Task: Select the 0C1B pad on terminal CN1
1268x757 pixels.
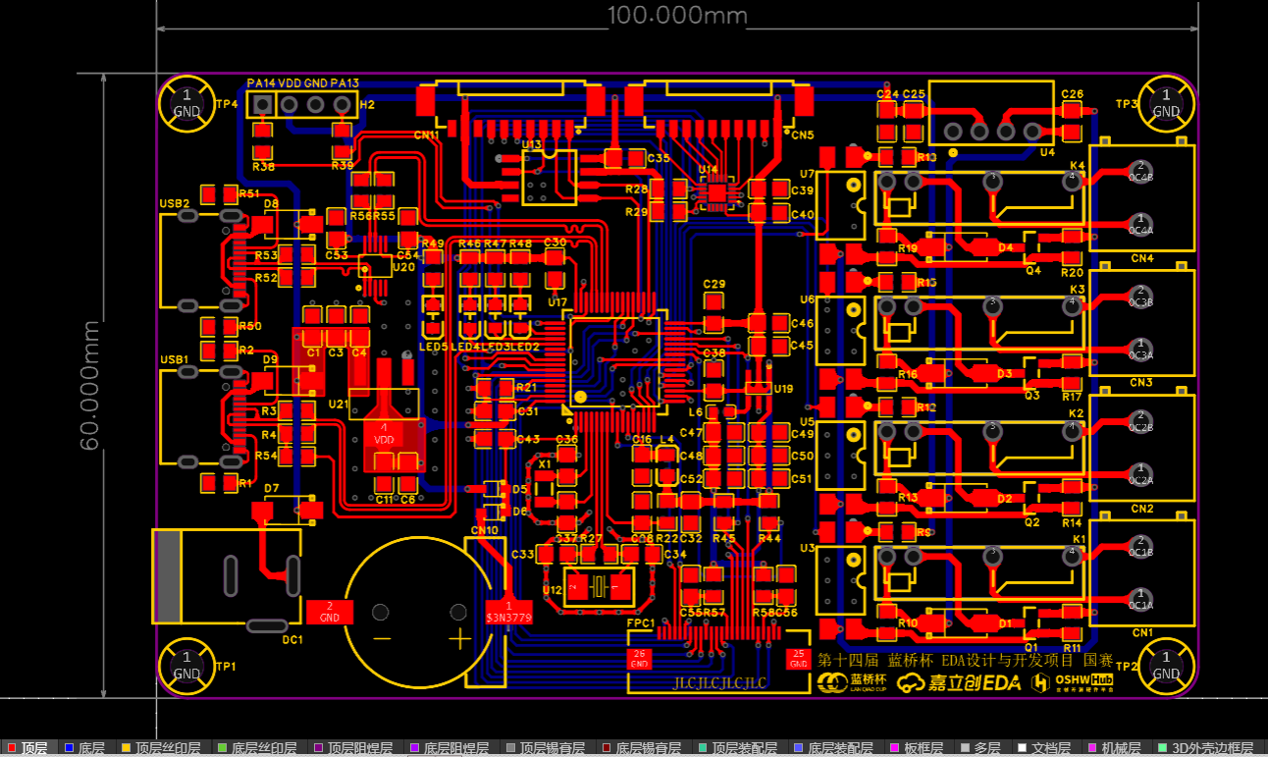Action: pyautogui.click(x=1140, y=547)
